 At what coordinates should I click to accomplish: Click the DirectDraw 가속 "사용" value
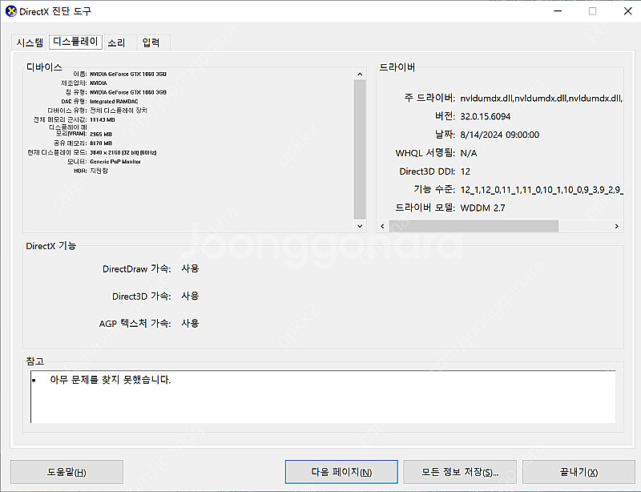click(190, 268)
